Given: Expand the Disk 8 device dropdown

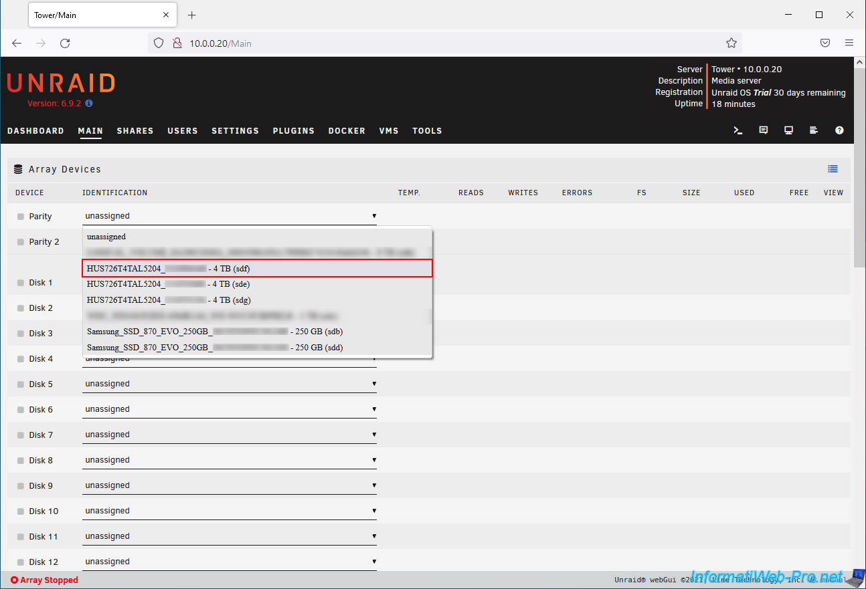Looking at the screenshot, I should (x=229, y=461).
